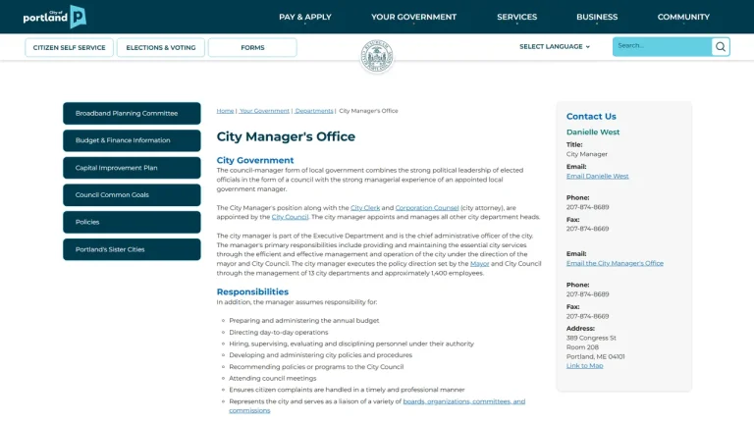Click the City of Portland logo
Screen dimensions: 754x424
(54, 17)
